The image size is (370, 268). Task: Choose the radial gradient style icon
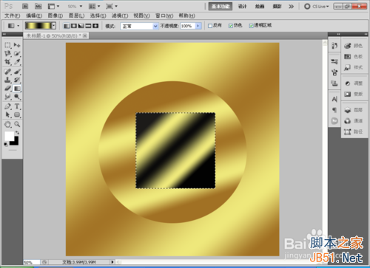click(74, 26)
